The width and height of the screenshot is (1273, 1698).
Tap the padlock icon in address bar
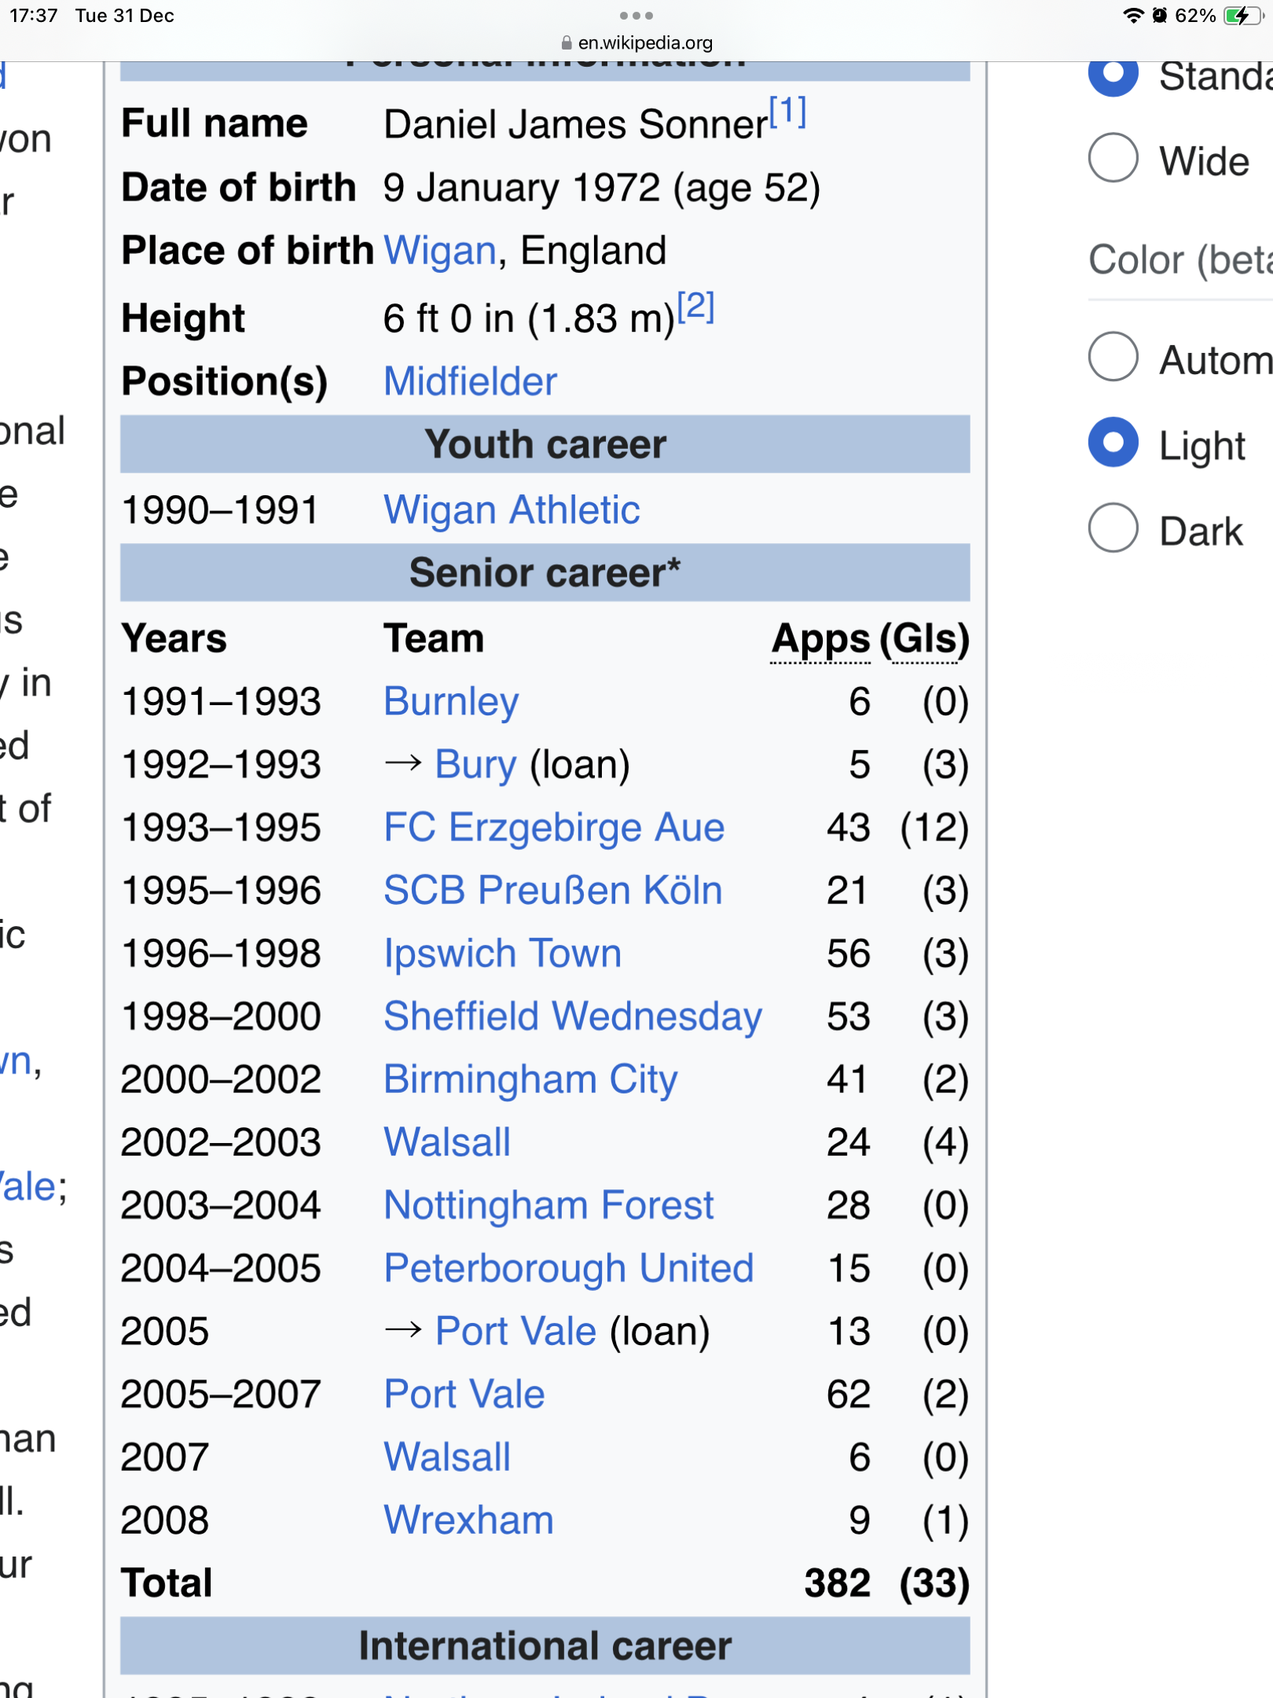tap(567, 43)
